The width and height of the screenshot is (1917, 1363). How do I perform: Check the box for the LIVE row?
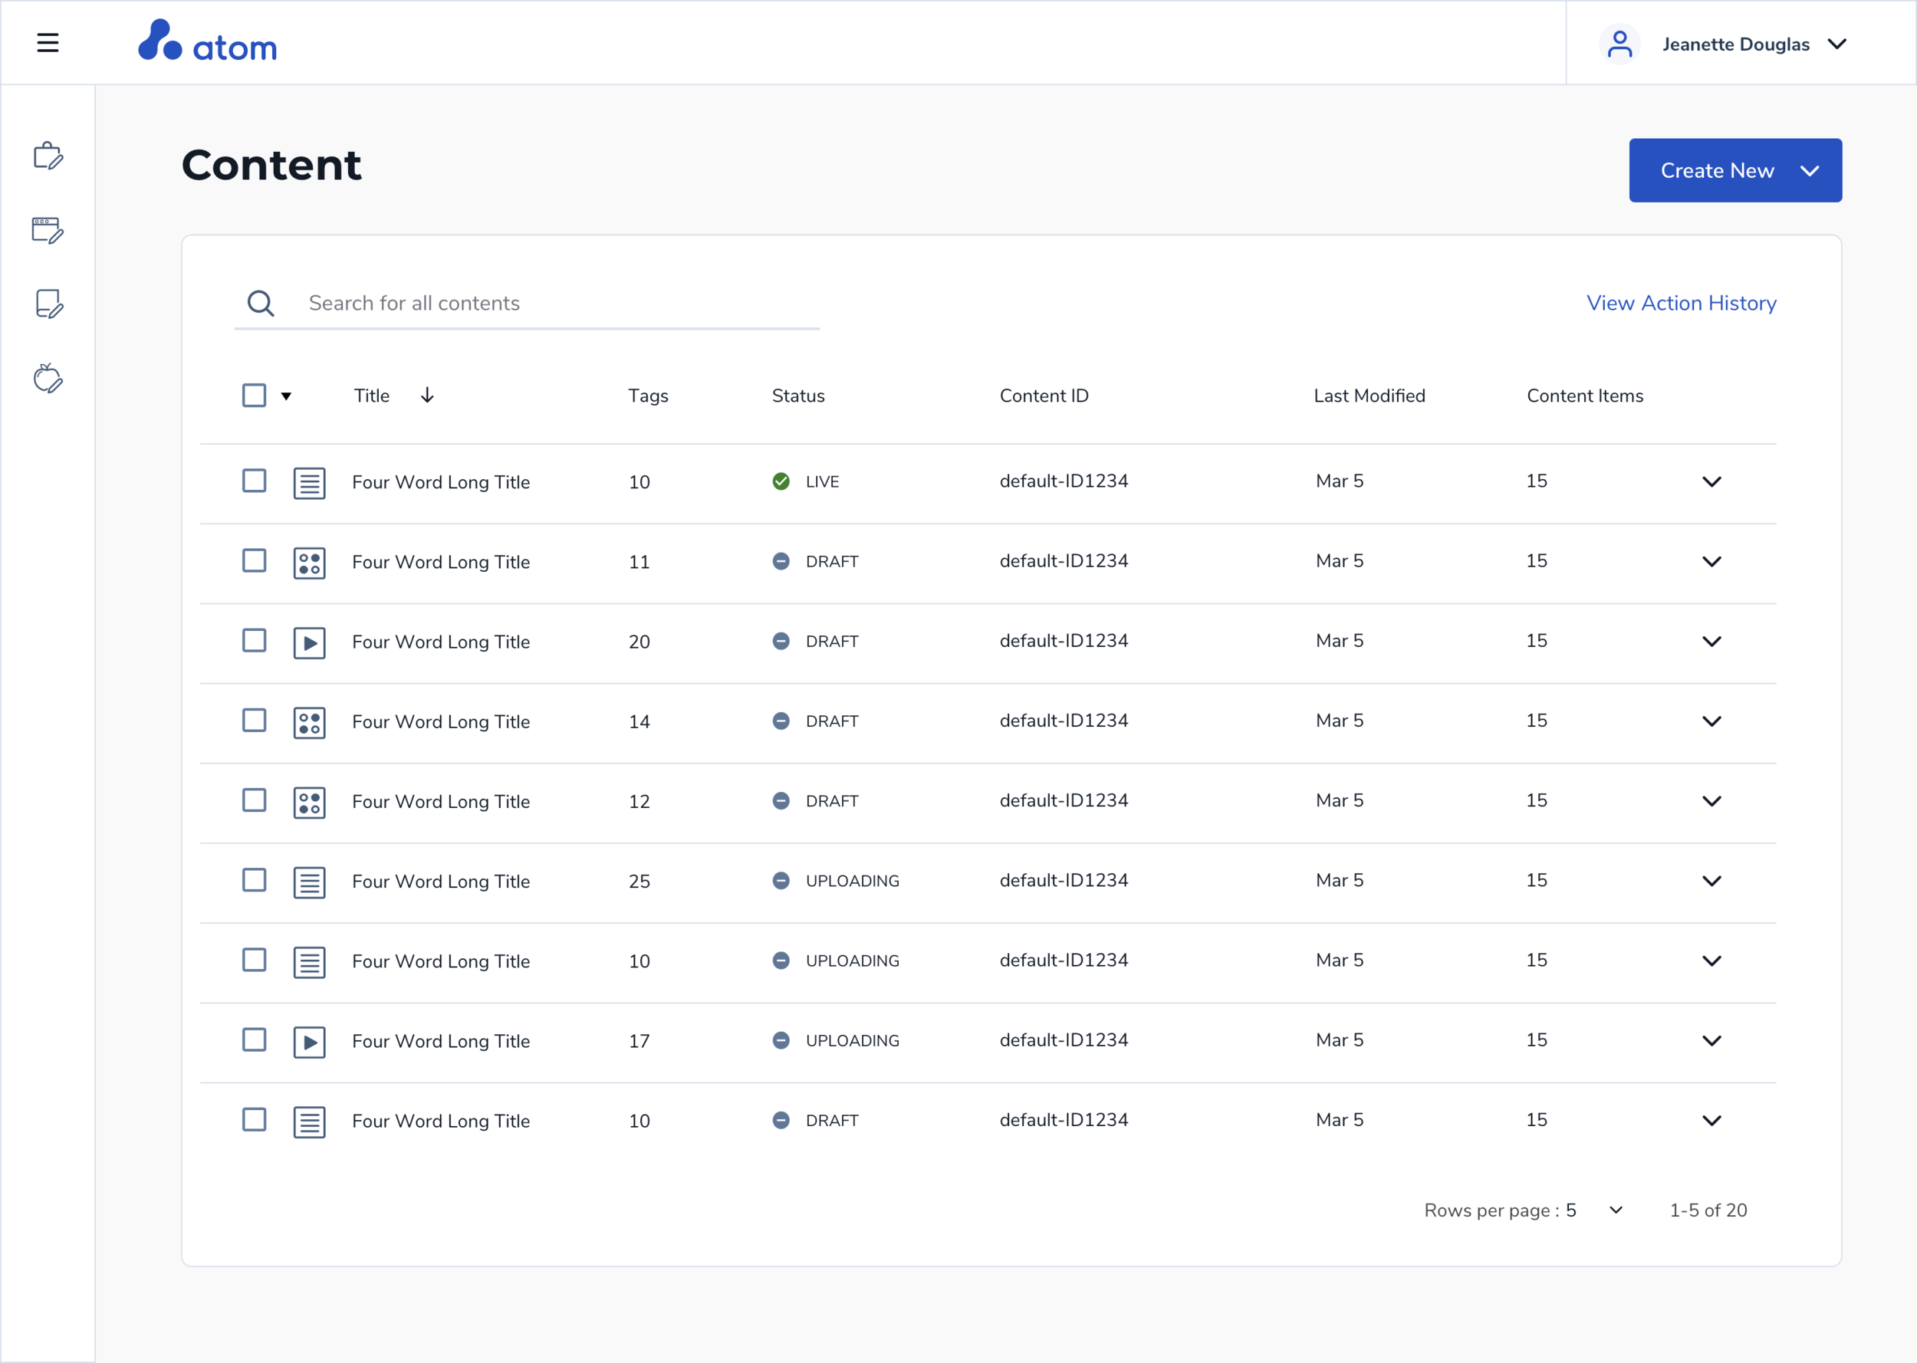coord(254,480)
